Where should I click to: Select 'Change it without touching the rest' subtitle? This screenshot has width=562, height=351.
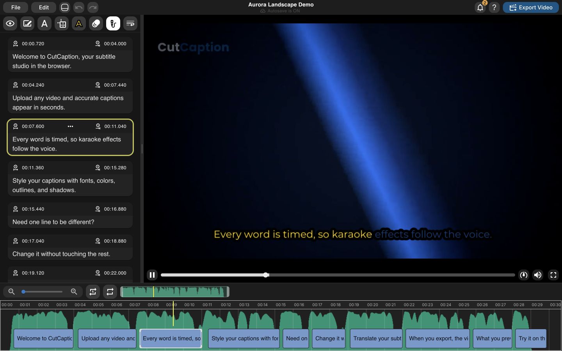click(x=61, y=254)
